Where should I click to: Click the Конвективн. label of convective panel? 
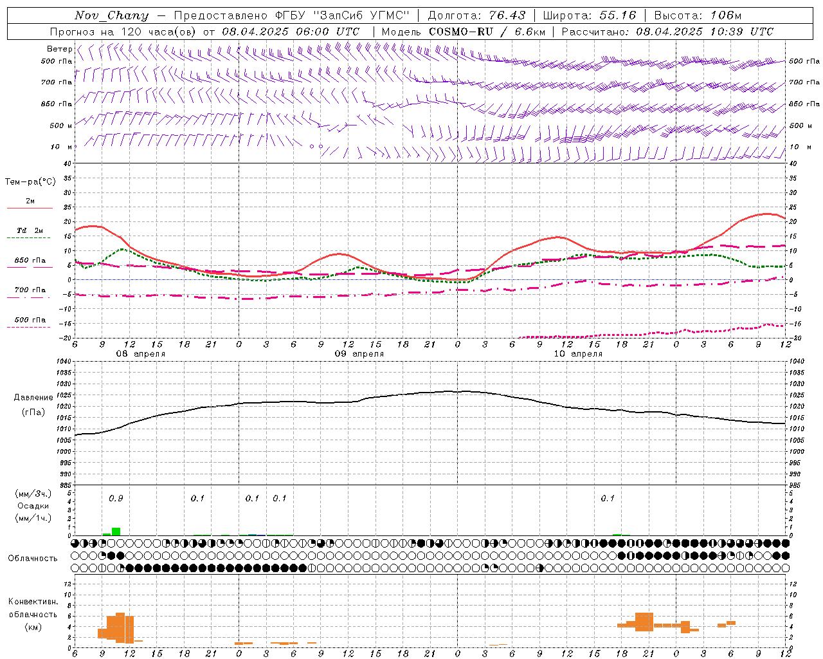coord(33,602)
